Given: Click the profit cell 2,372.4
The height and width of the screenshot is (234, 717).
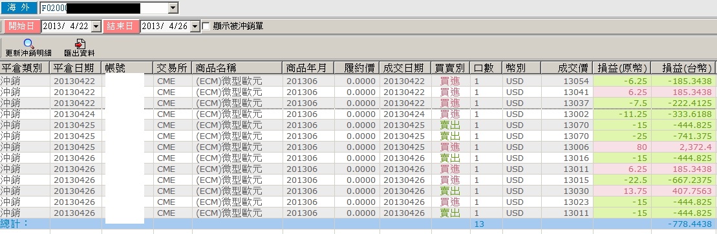Looking at the screenshot, I should coord(683,147).
